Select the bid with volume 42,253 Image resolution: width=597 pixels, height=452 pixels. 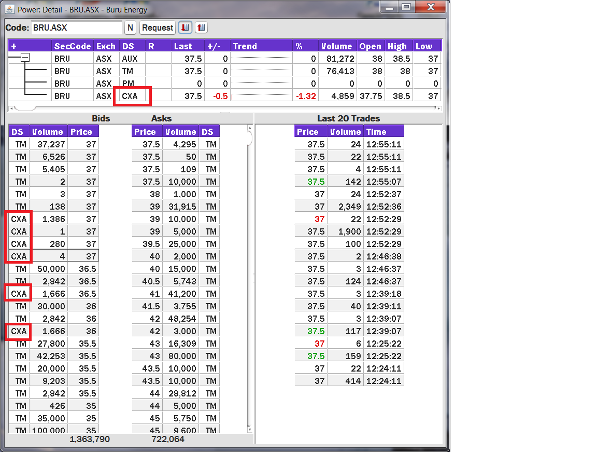pos(54,357)
